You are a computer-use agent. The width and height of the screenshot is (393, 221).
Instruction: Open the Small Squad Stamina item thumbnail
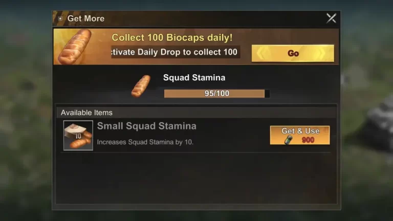click(78, 136)
